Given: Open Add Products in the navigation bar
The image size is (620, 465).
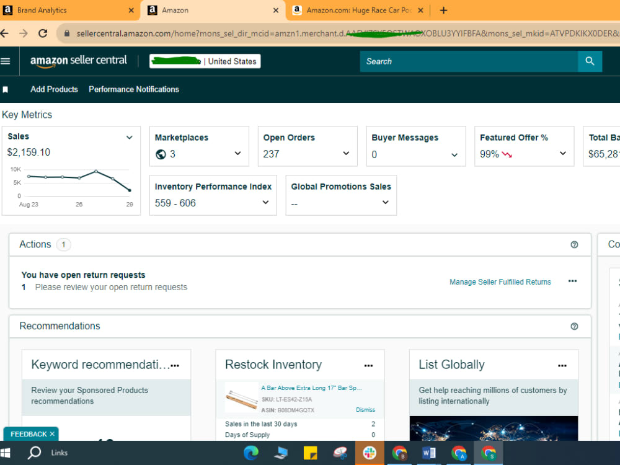Looking at the screenshot, I should (54, 89).
